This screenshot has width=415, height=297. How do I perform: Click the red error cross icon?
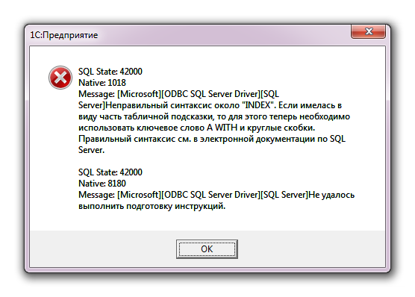pyautogui.click(x=60, y=78)
